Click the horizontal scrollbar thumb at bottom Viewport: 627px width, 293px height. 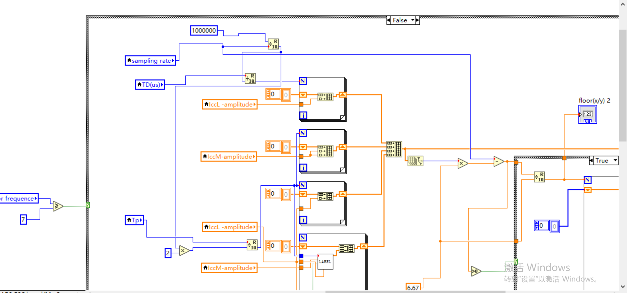point(415,292)
